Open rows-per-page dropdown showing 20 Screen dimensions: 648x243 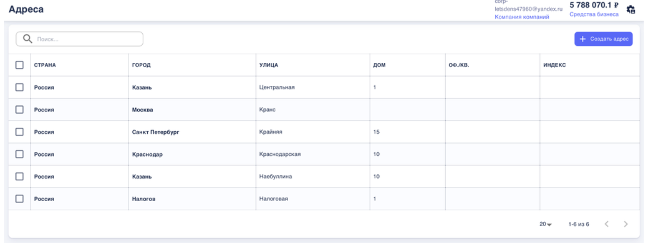[545, 224]
